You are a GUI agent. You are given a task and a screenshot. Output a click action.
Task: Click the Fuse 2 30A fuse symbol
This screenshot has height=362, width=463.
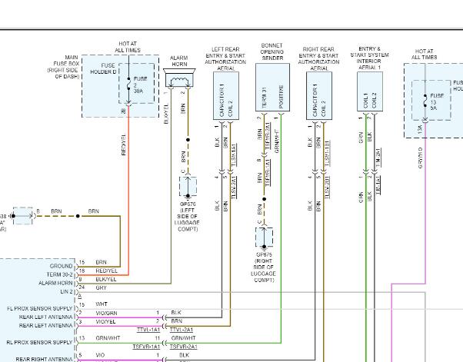click(128, 84)
